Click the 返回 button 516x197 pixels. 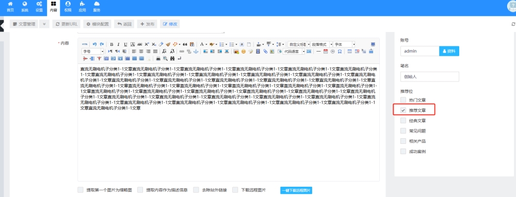[124, 24]
